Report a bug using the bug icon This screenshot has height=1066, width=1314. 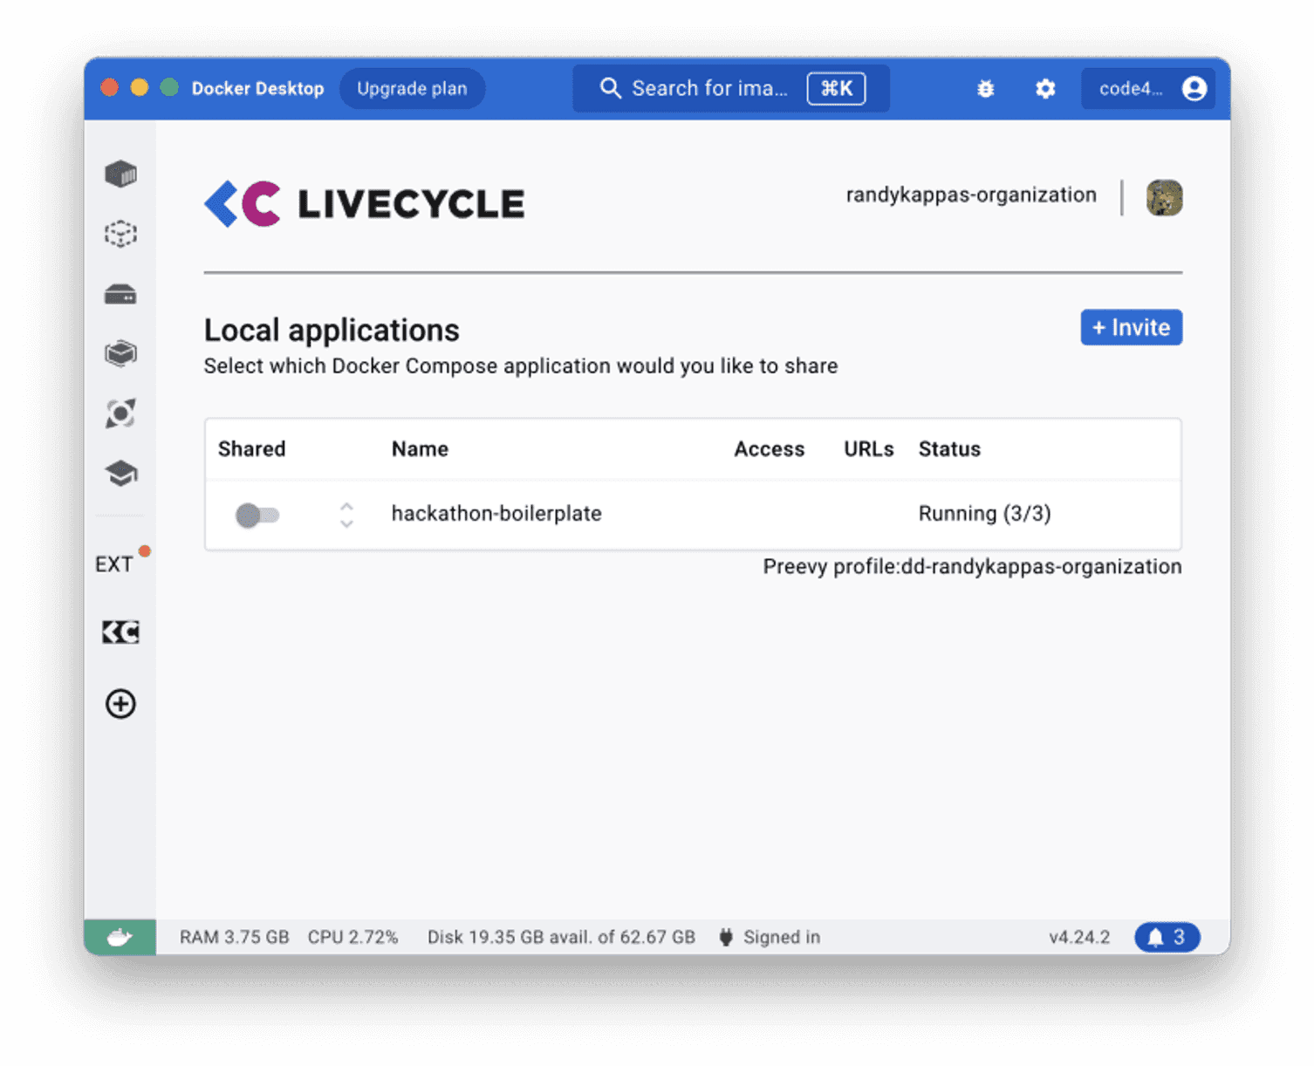click(985, 88)
